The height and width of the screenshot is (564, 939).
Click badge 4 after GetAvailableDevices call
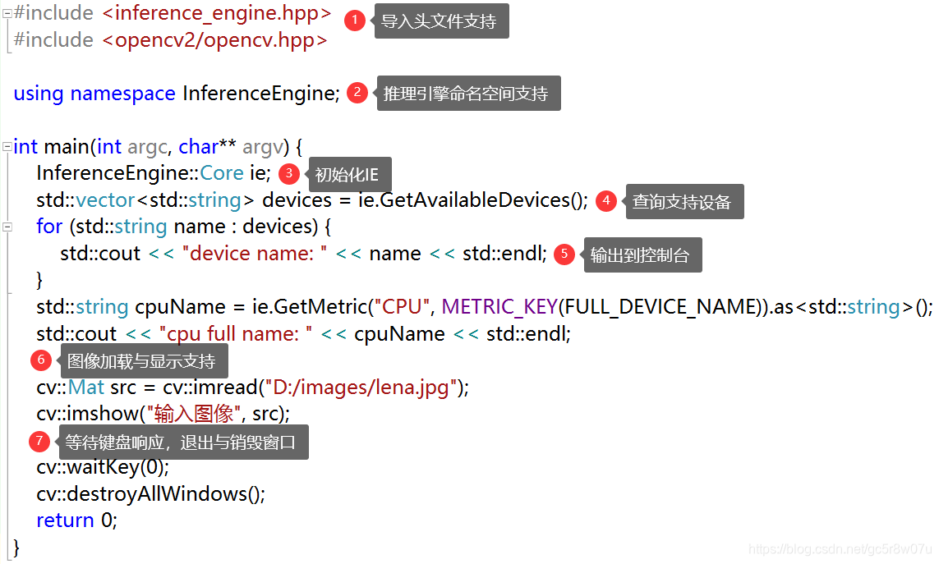pyautogui.click(x=605, y=200)
